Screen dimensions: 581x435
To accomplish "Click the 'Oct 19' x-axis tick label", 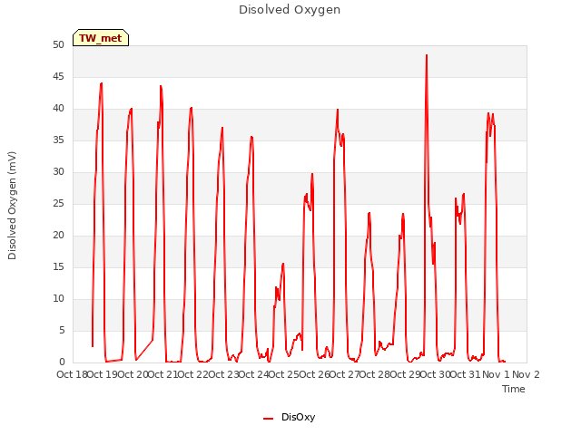I will point(103,374).
